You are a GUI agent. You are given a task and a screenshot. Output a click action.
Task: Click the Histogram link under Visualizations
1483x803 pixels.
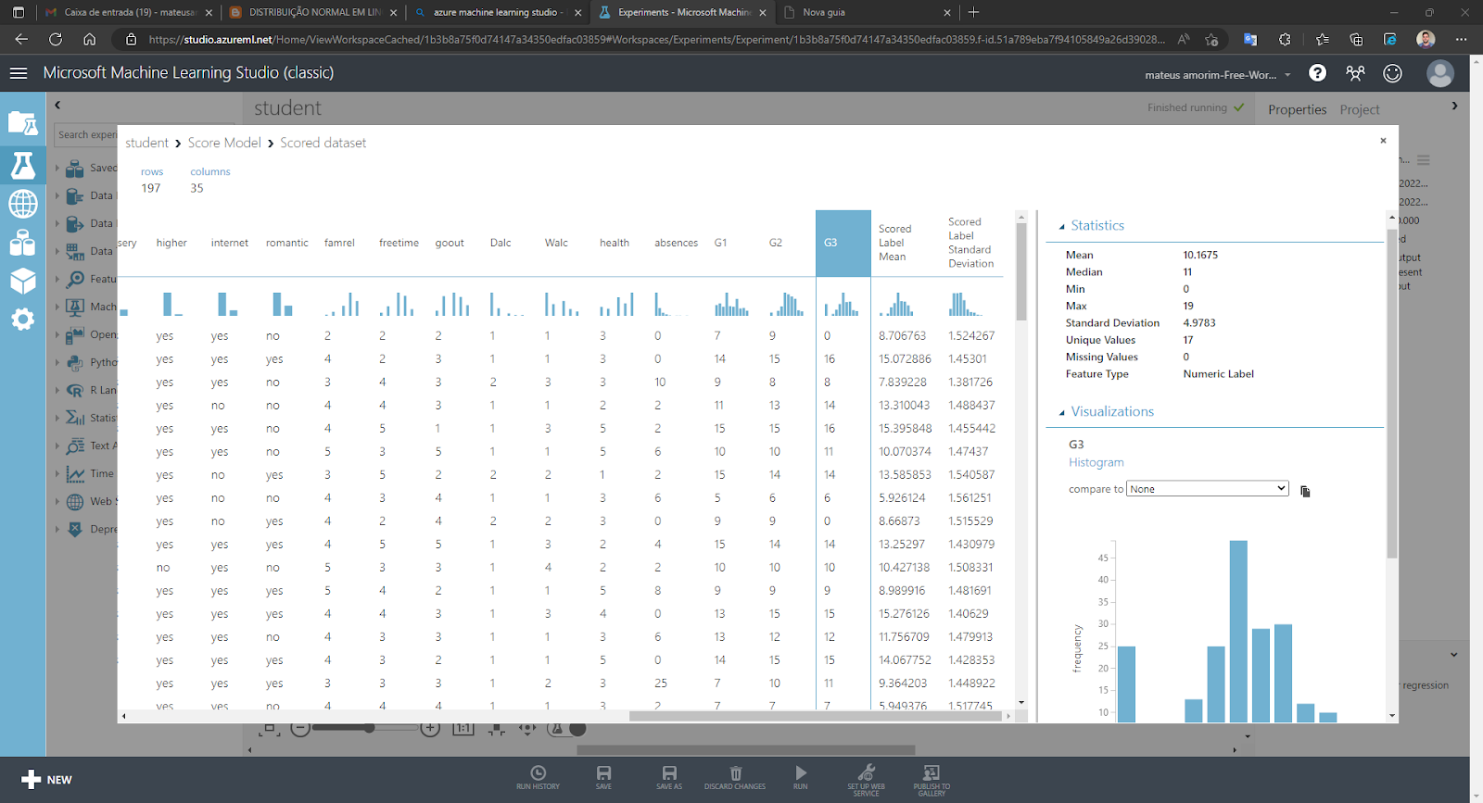point(1096,462)
